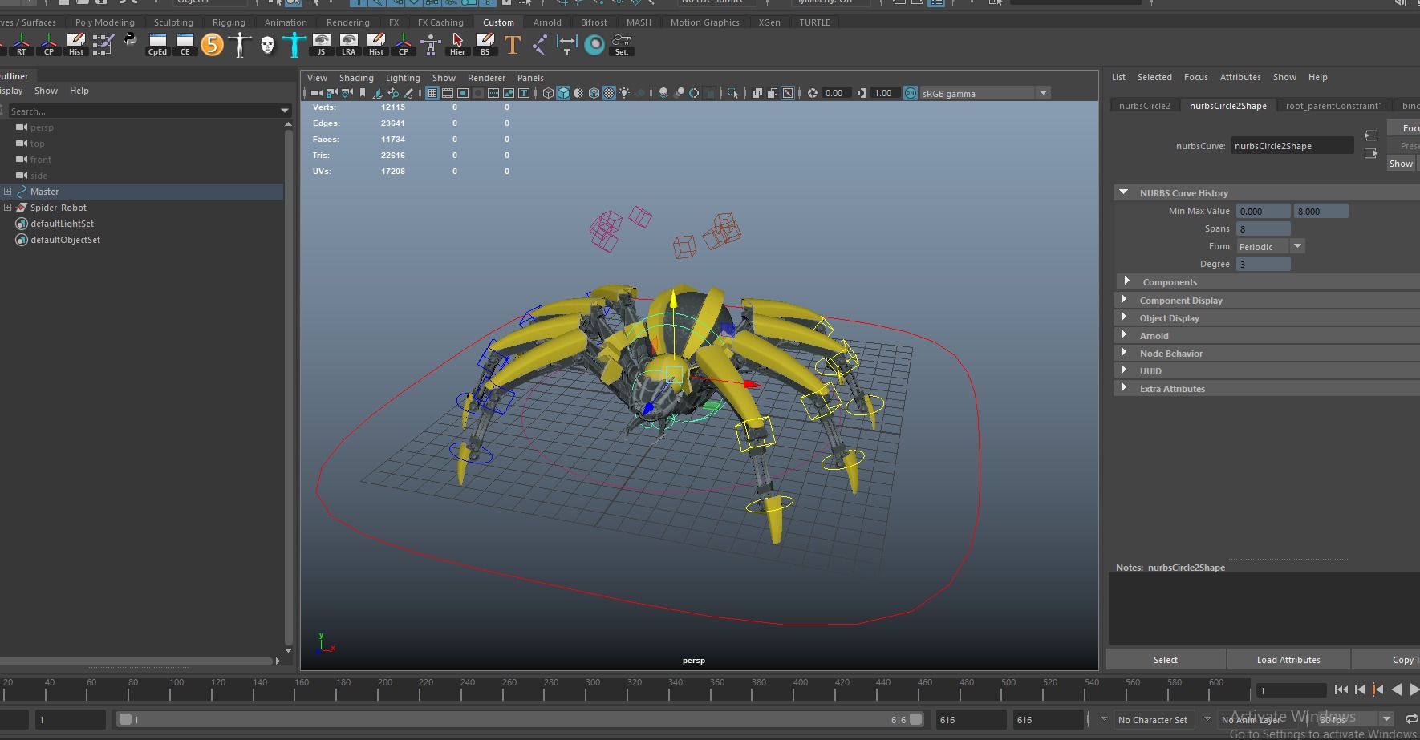The image size is (1420, 740).
Task: Click the nurbsCurve name input field
Action: tap(1292, 146)
